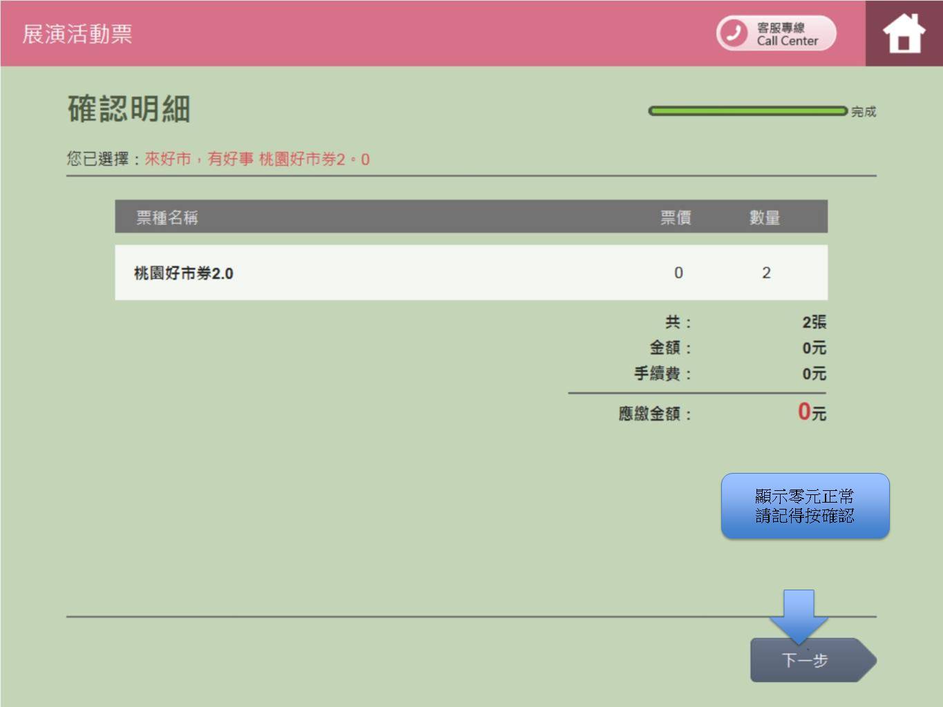Select the 展演活動票 header title
This screenshot has height=707, width=943.
tap(77, 34)
